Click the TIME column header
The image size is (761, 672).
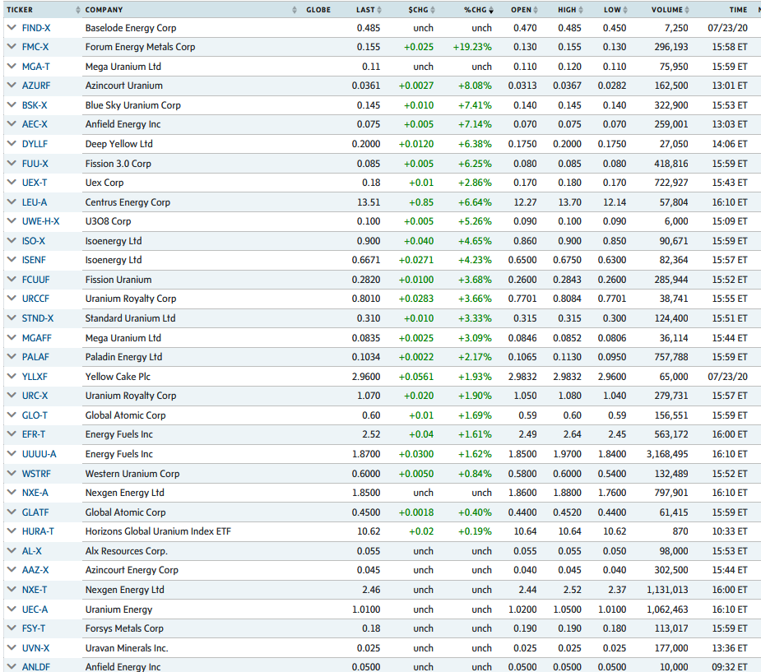(738, 10)
